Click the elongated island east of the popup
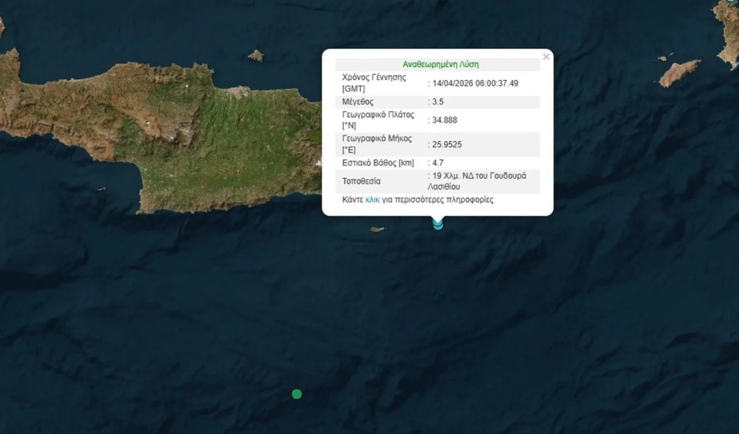 tap(679, 72)
